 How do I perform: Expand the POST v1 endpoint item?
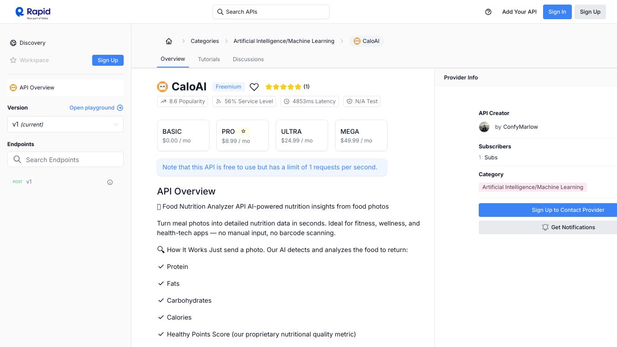[29, 182]
